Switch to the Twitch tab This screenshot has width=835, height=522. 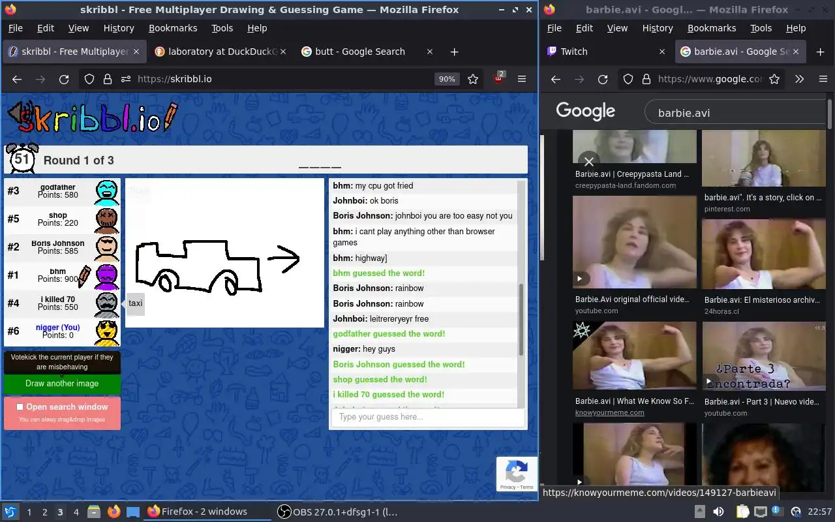(x=607, y=52)
